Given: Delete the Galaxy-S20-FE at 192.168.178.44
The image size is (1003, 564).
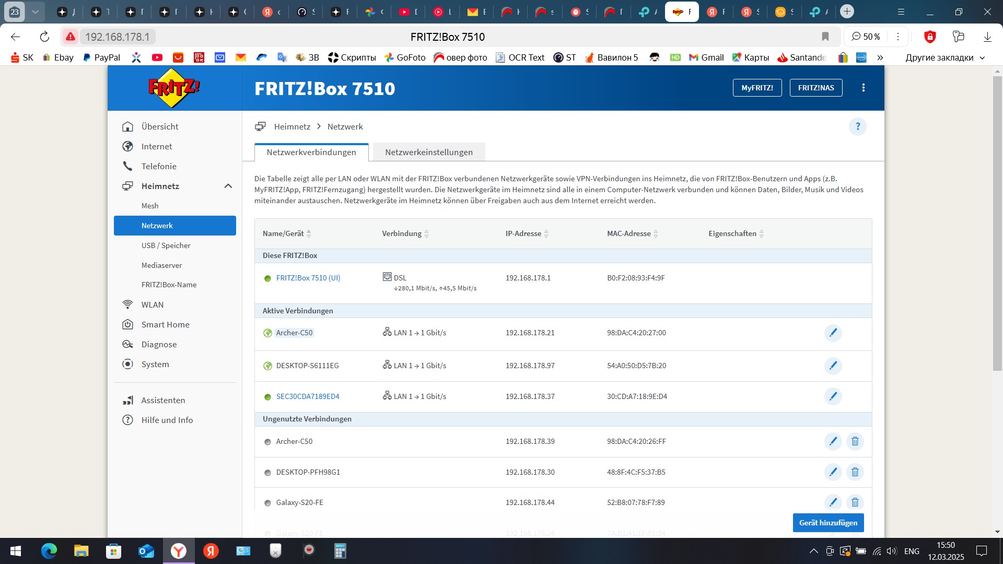Looking at the screenshot, I should (x=855, y=502).
